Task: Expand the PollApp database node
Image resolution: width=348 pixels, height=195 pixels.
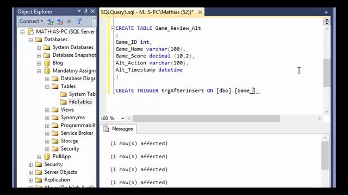Action: coord(39,157)
